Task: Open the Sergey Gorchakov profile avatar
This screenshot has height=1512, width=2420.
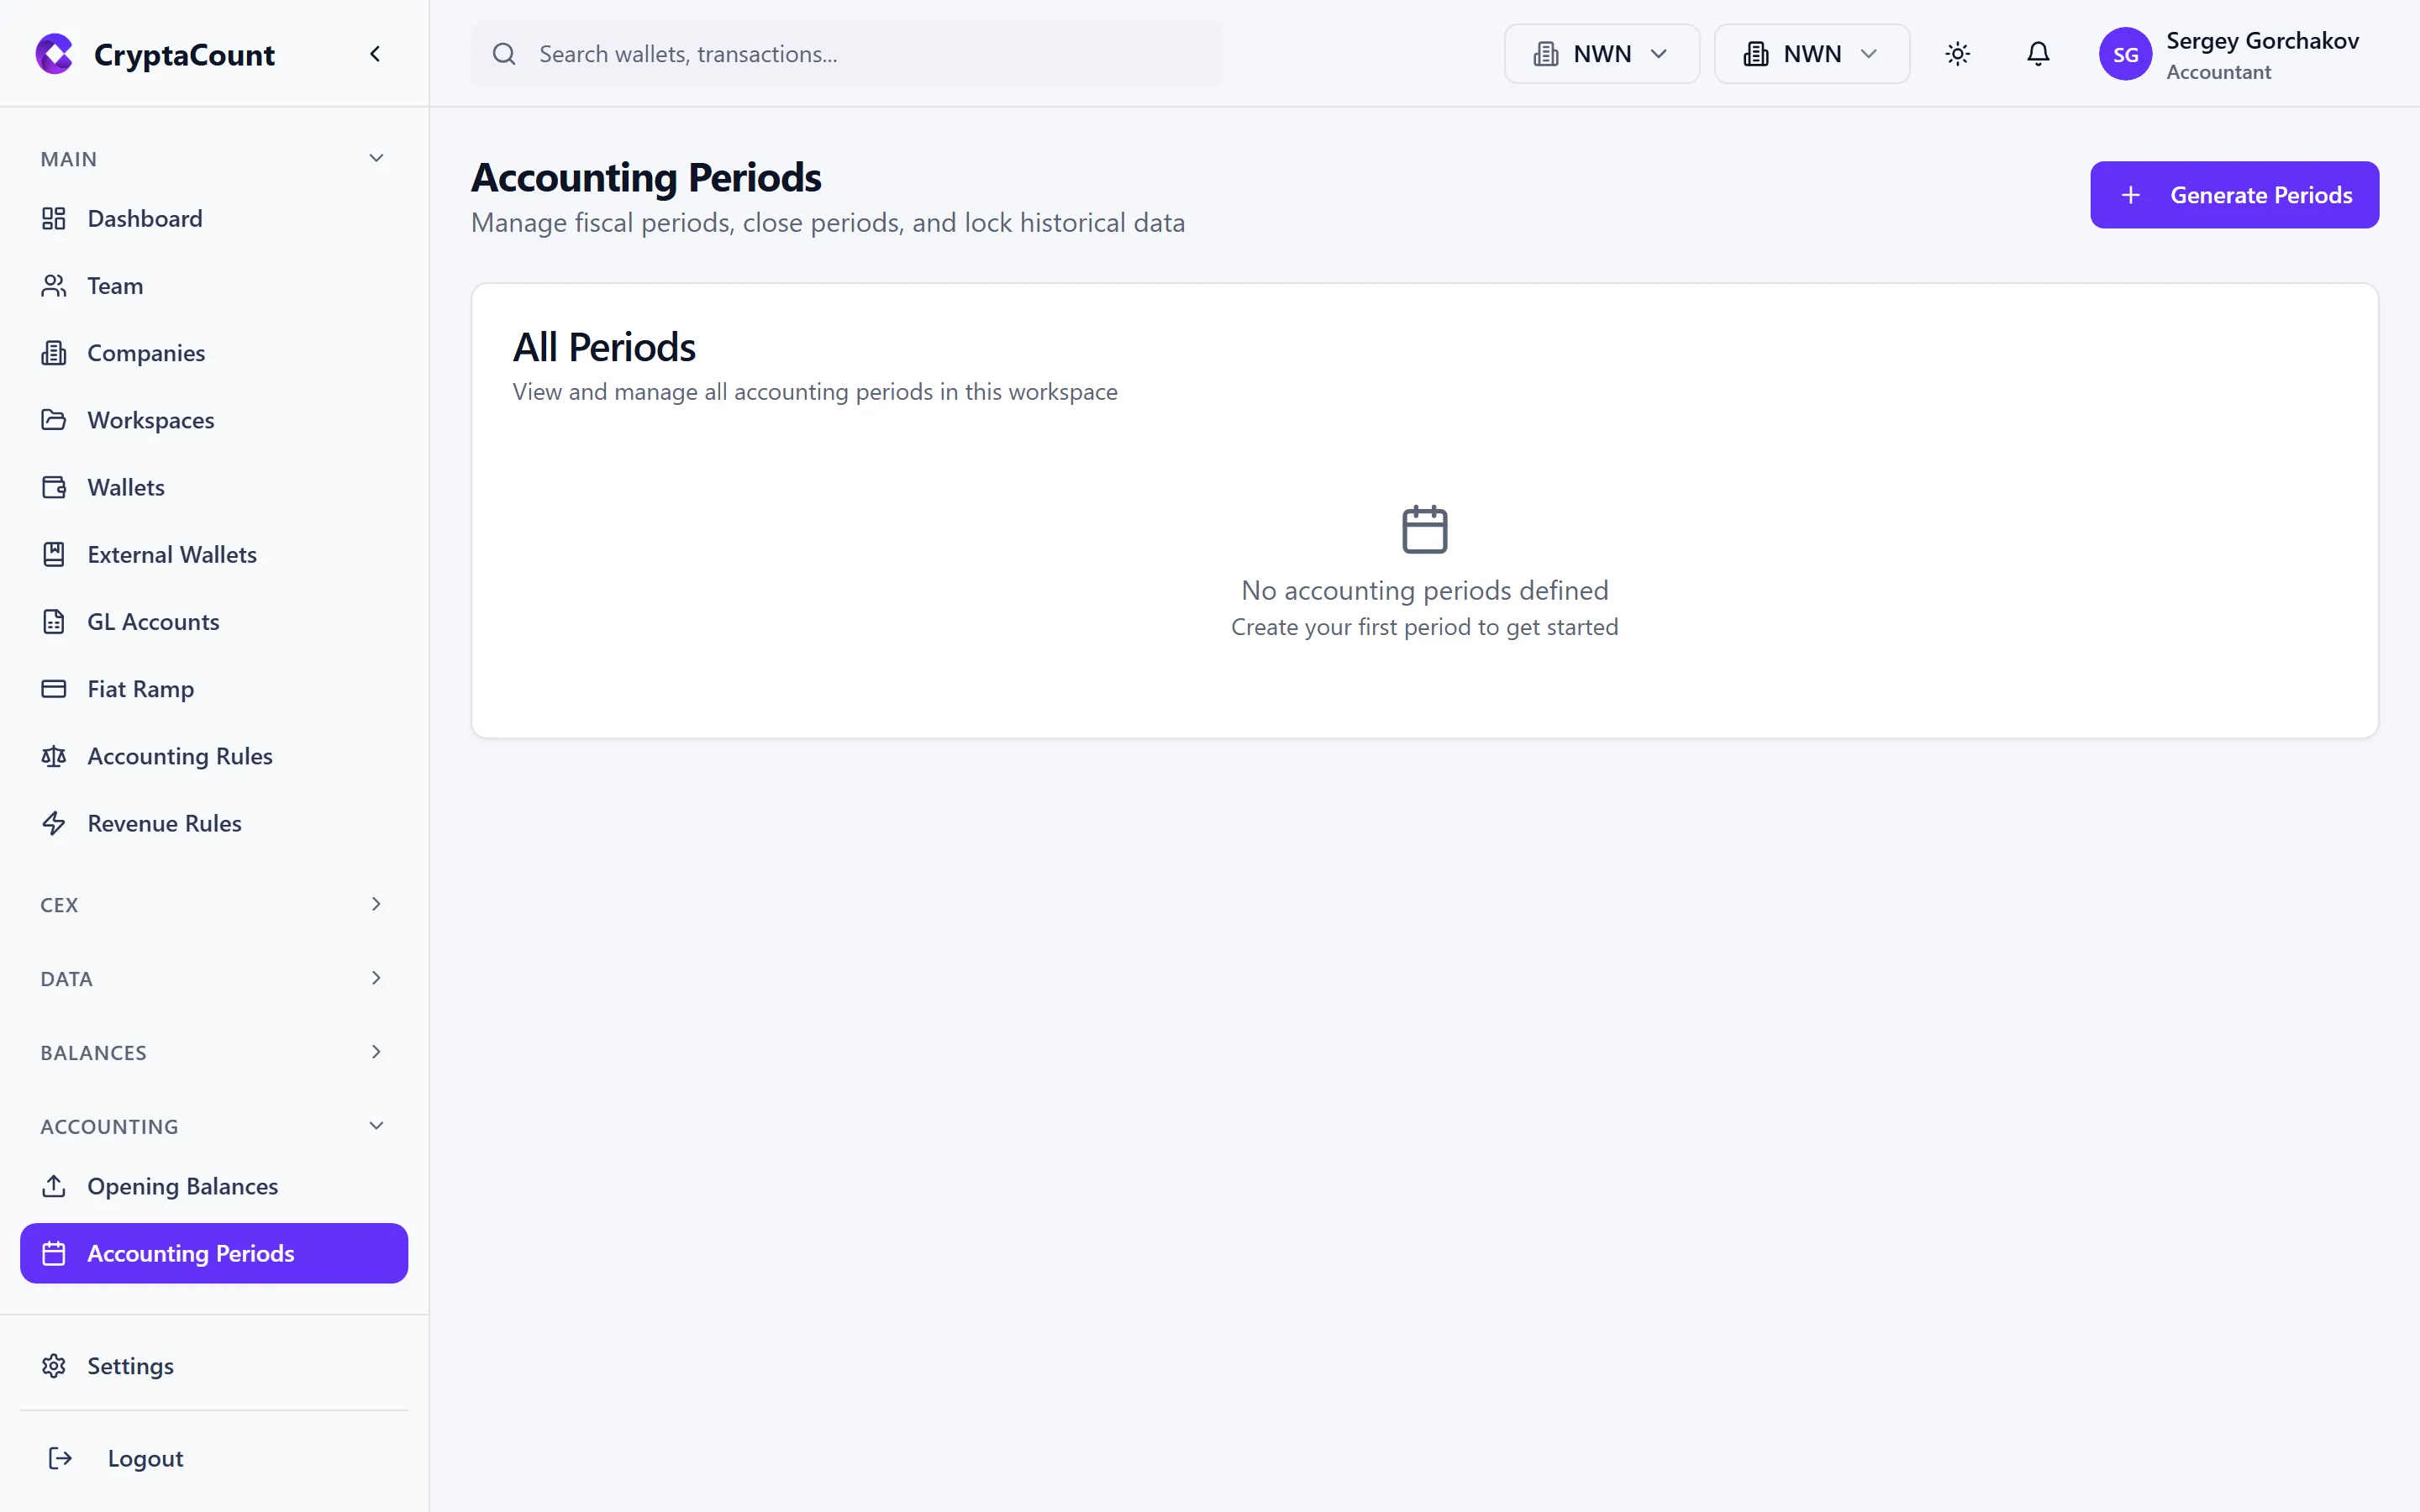Action: 2126,54
